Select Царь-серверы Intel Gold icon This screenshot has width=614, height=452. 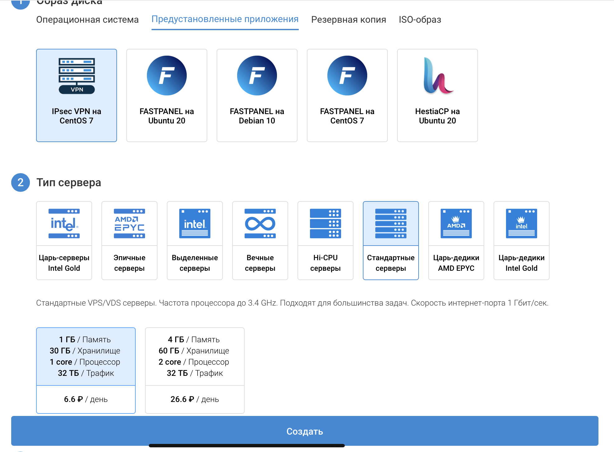(x=64, y=224)
